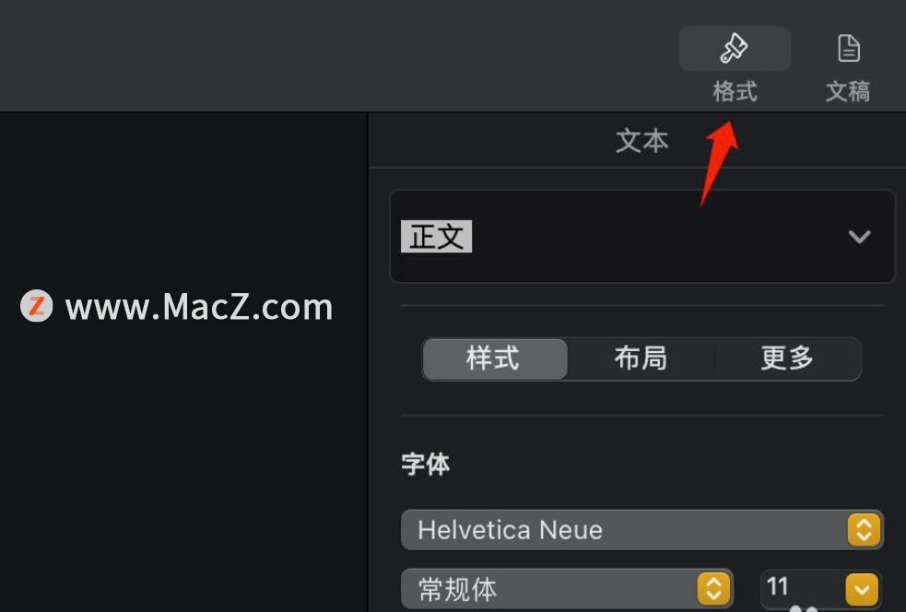Viewport: 906px width, 612px height.
Task: Click the font family yellow stepper arrows
Action: pyautogui.click(x=864, y=529)
